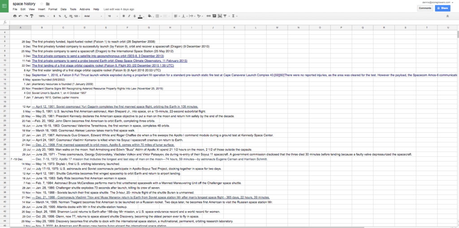Toggle italic formatting
This screenshot has height=228, width=459.
(129, 16)
